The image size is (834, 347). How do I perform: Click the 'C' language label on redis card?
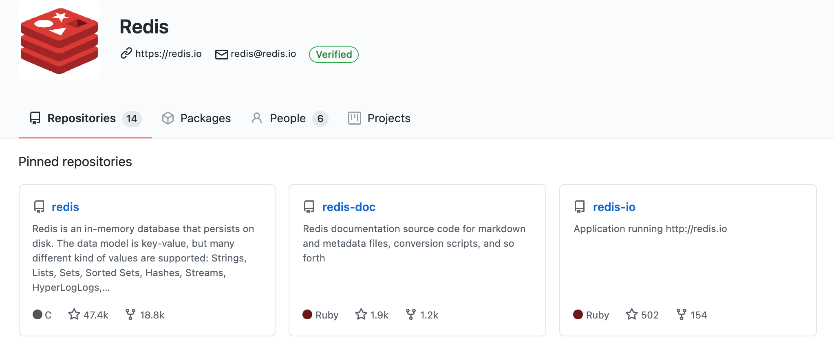pos(48,315)
